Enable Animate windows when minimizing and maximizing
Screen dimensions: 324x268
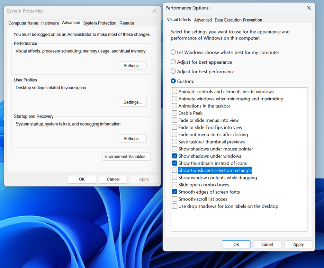pos(174,99)
